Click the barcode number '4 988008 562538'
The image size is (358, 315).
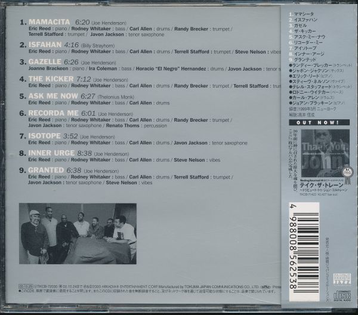(294, 247)
